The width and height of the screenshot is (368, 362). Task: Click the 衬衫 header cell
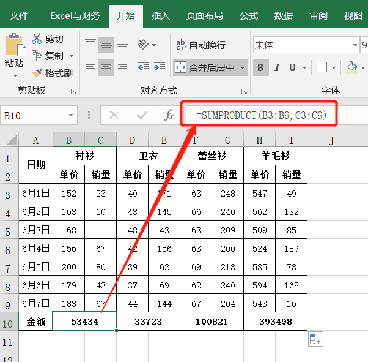coord(85,156)
